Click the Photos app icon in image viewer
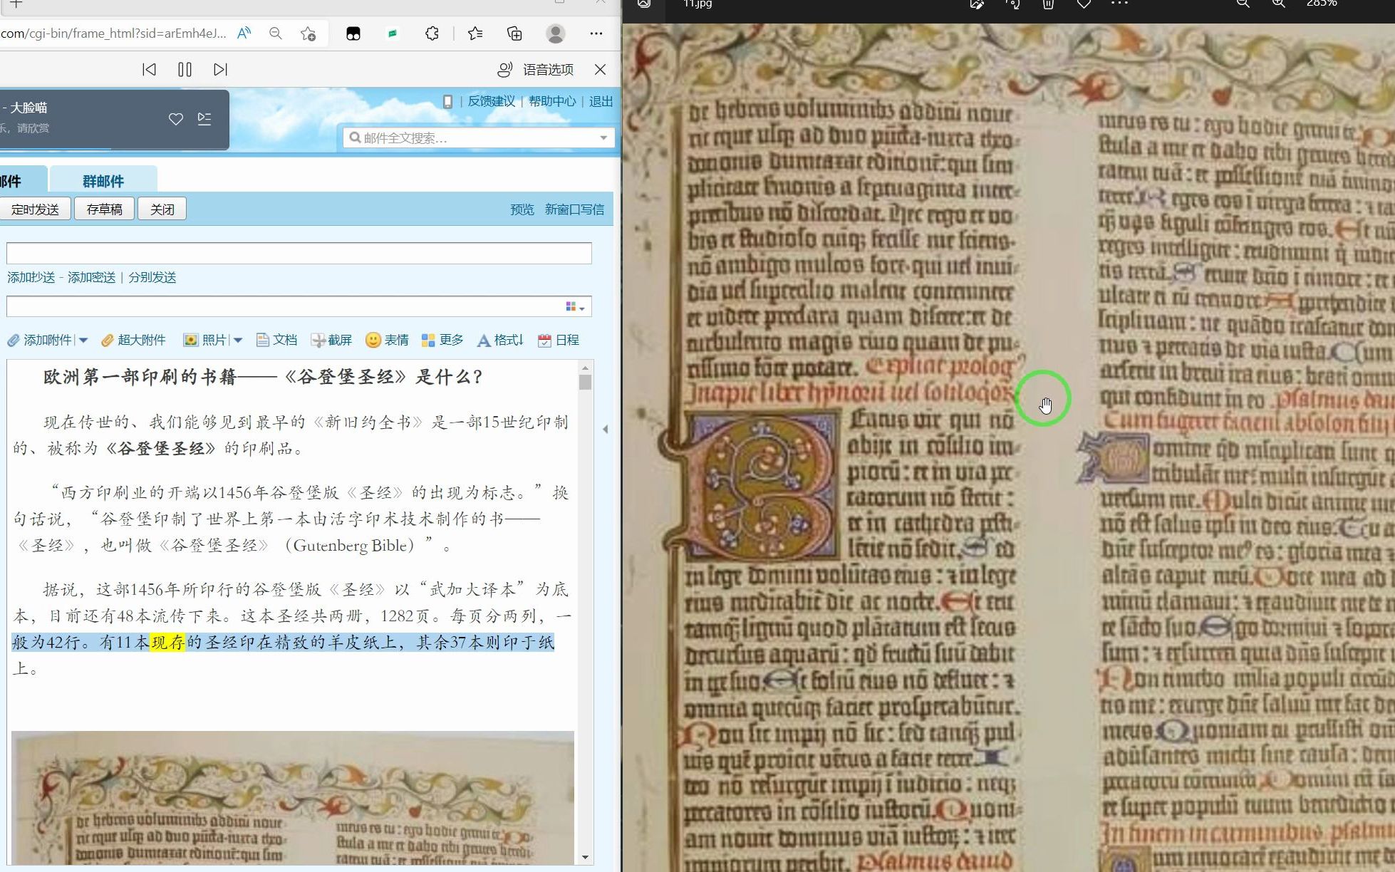 (x=645, y=4)
